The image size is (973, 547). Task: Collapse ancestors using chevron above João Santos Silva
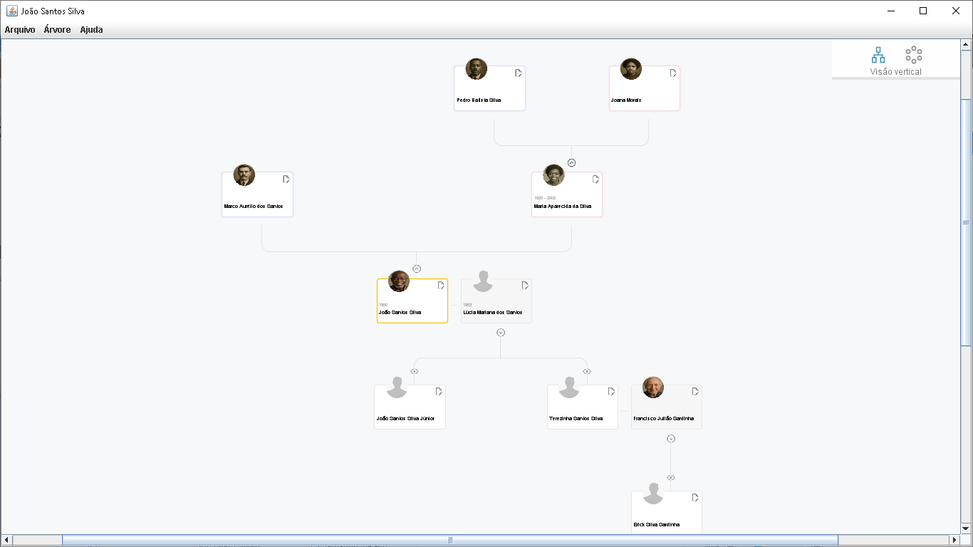416,269
